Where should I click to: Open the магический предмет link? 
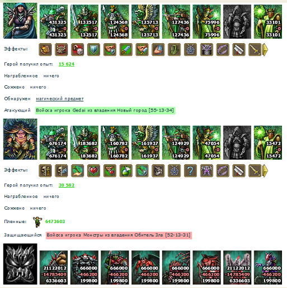point(60,99)
